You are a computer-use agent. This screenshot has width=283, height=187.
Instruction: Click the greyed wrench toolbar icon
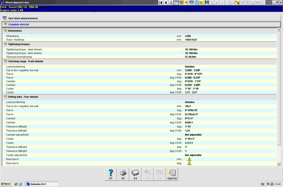(217, 2)
